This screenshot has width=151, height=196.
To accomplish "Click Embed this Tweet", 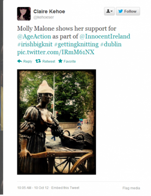I will tap(65, 188).
